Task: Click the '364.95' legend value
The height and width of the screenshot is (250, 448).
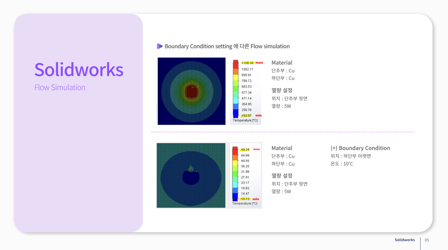Action: 246,104
